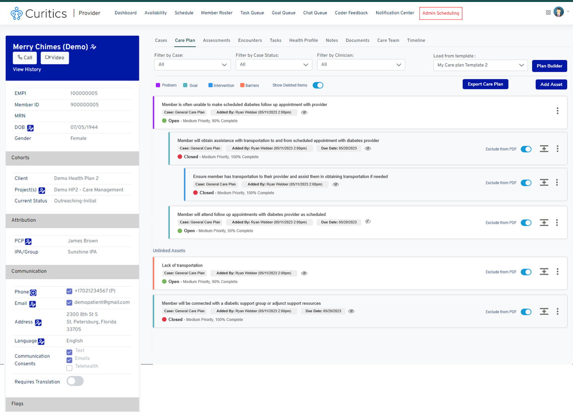This screenshot has width=573, height=412.
Task: Open kebab menu for obtain transportation assistance goal
Action: click(557, 149)
